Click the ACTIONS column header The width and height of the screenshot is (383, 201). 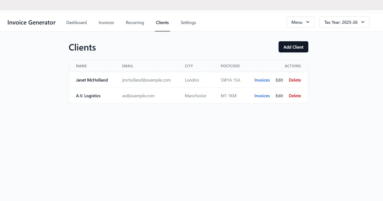click(x=293, y=66)
